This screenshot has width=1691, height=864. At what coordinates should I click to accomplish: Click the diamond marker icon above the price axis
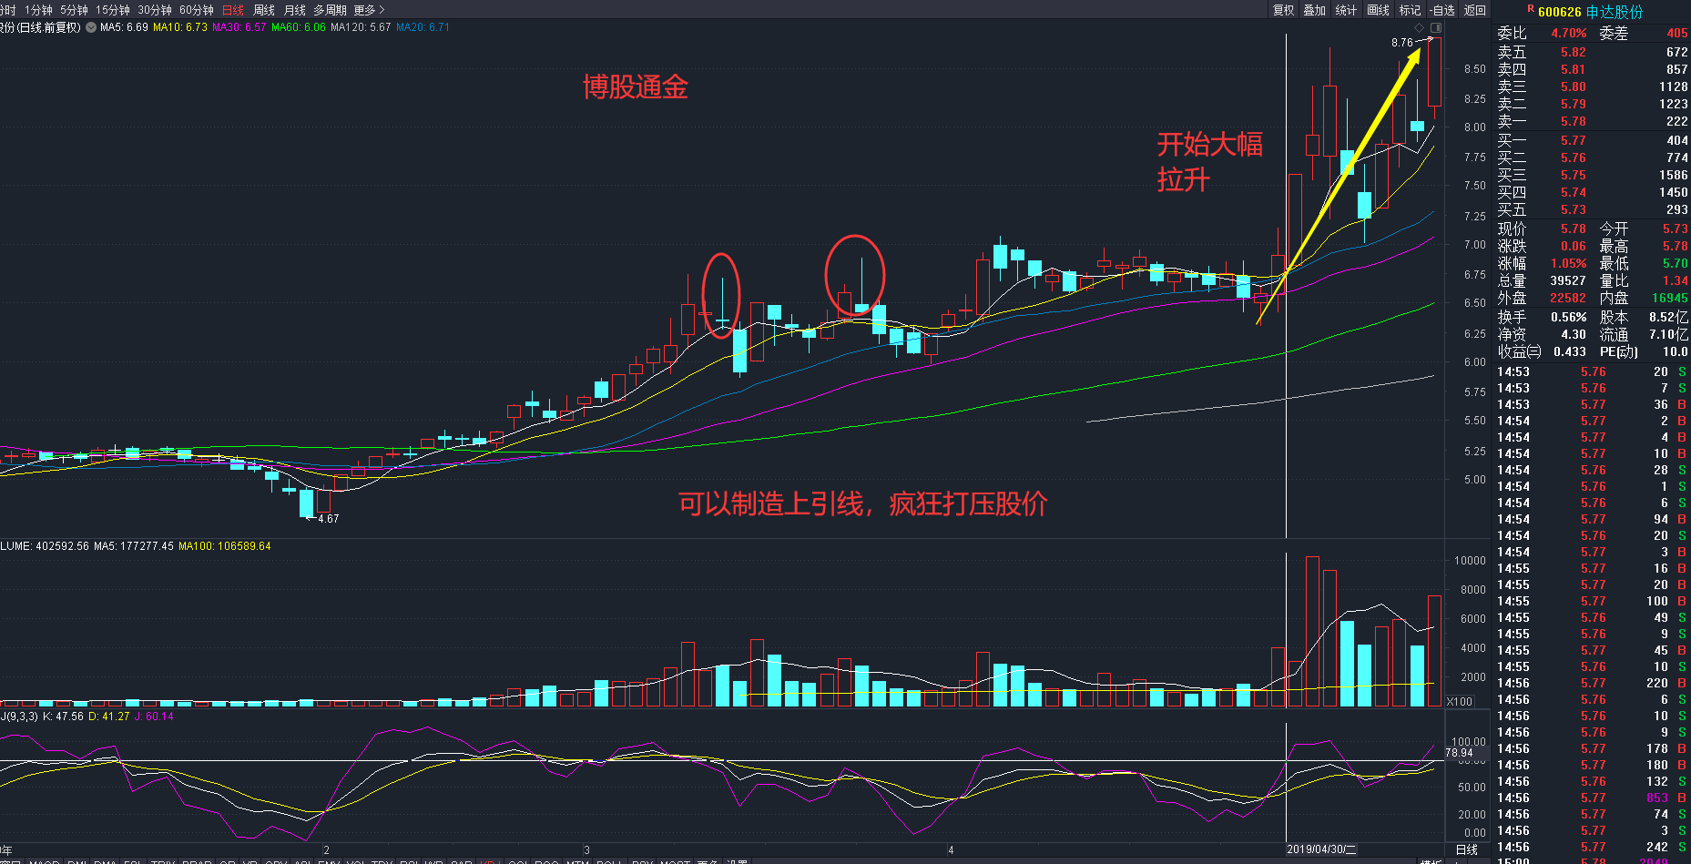[1419, 28]
